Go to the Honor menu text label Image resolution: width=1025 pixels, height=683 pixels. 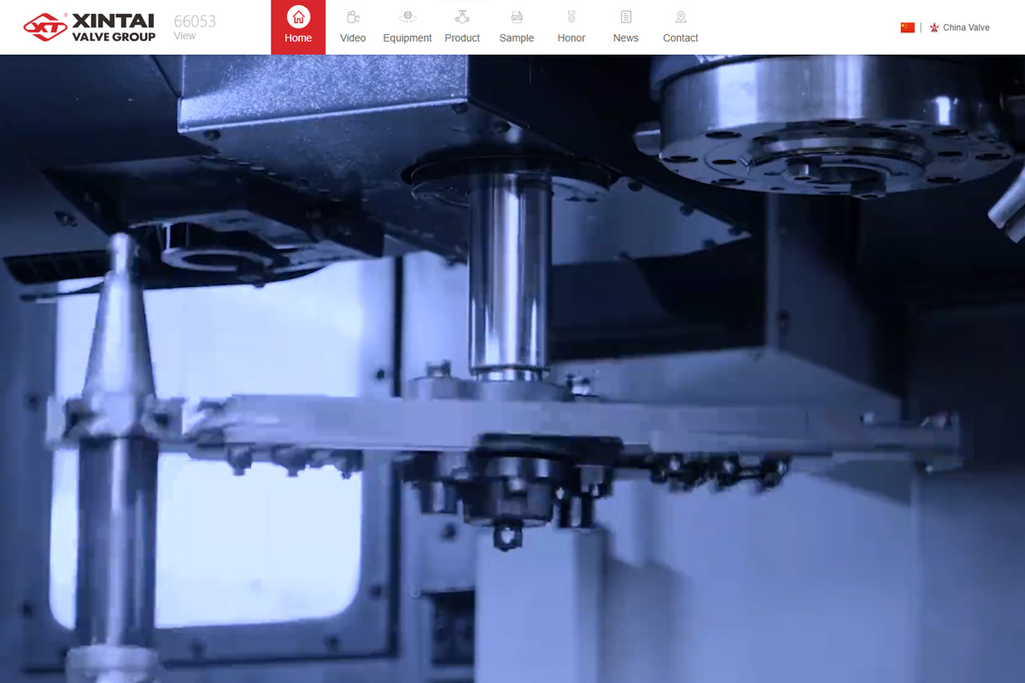click(571, 38)
